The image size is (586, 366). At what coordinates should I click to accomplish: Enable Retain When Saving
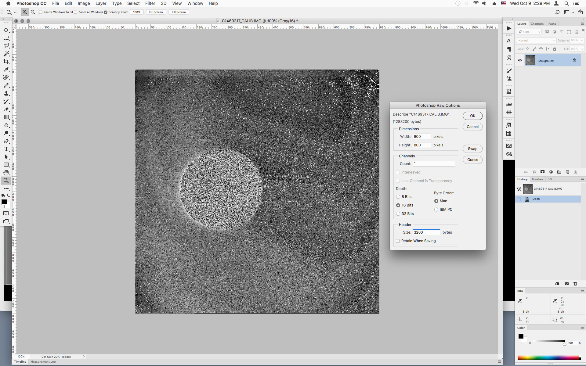point(398,241)
